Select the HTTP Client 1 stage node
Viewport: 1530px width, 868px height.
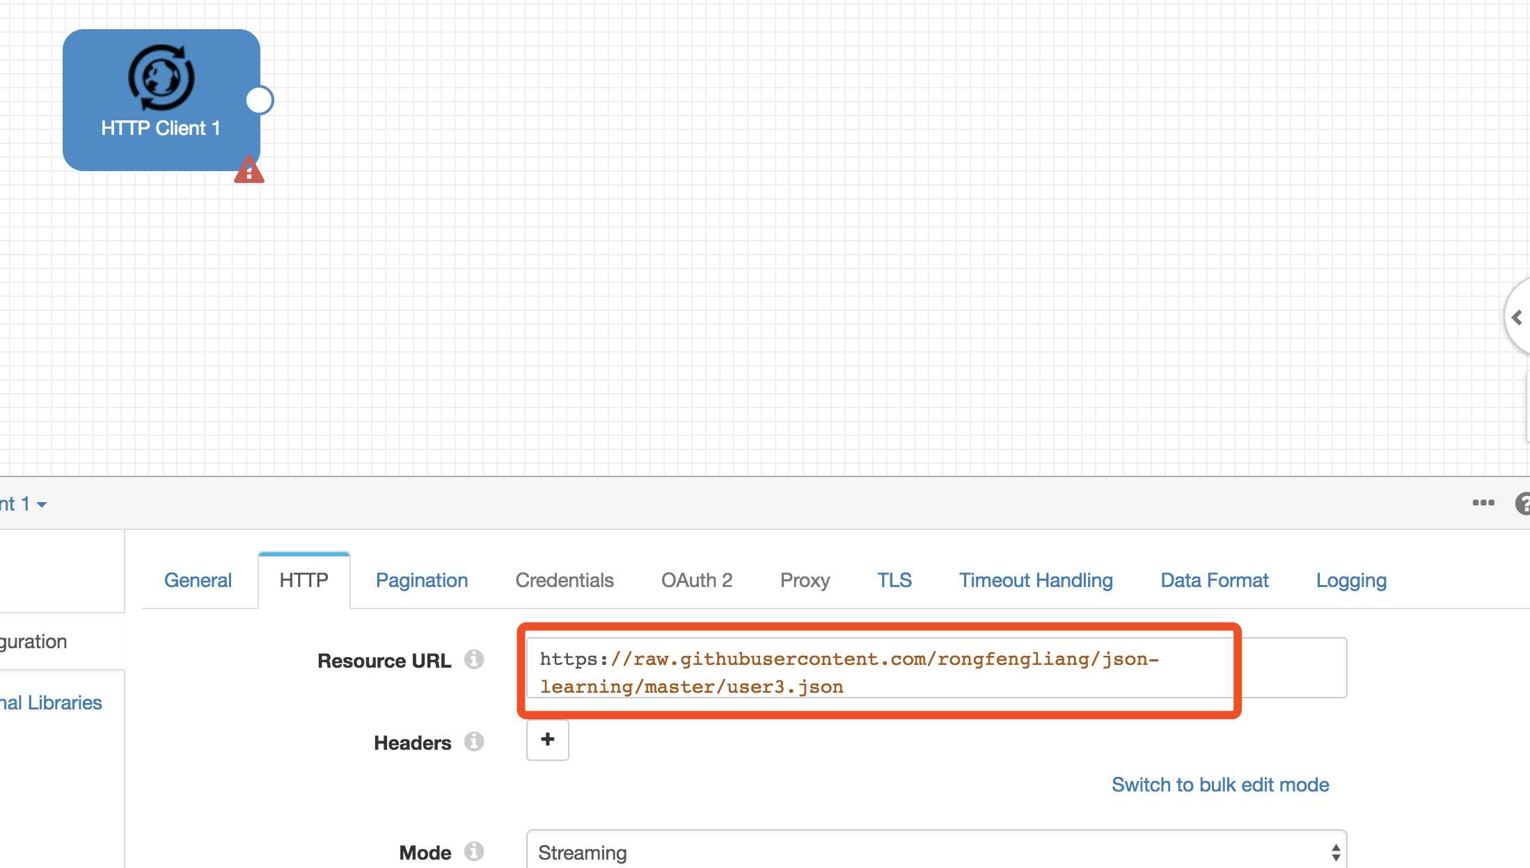click(161, 100)
